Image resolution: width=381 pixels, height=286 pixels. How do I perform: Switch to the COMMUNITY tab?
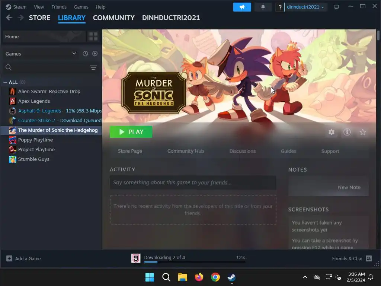114,18
